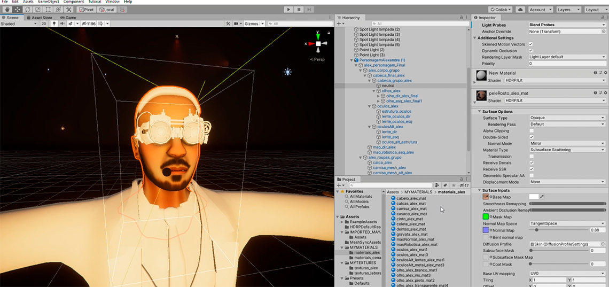Click the Anchor Override object picker icon
This screenshot has width=609, height=287.
(604, 32)
